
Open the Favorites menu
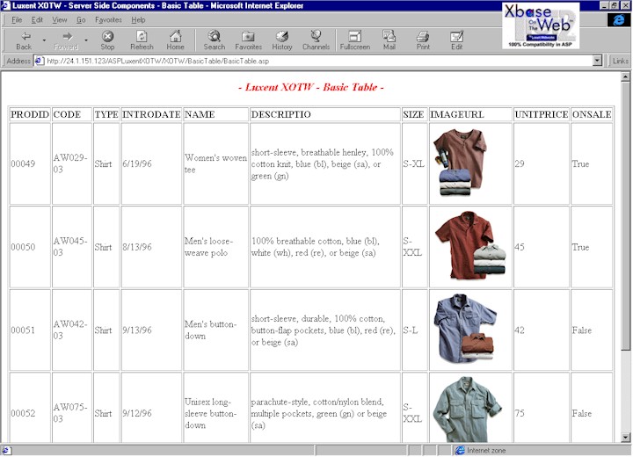109,20
